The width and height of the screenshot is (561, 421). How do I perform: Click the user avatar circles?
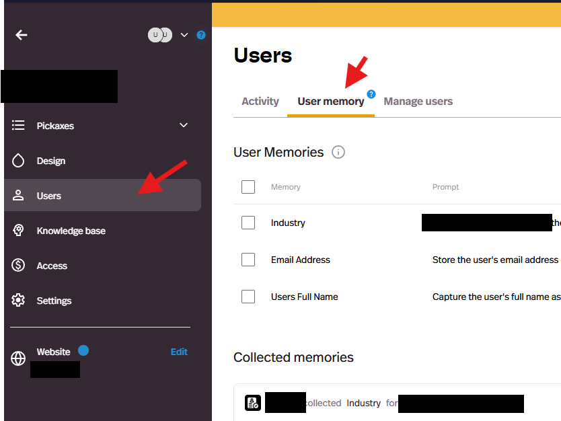(160, 35)
